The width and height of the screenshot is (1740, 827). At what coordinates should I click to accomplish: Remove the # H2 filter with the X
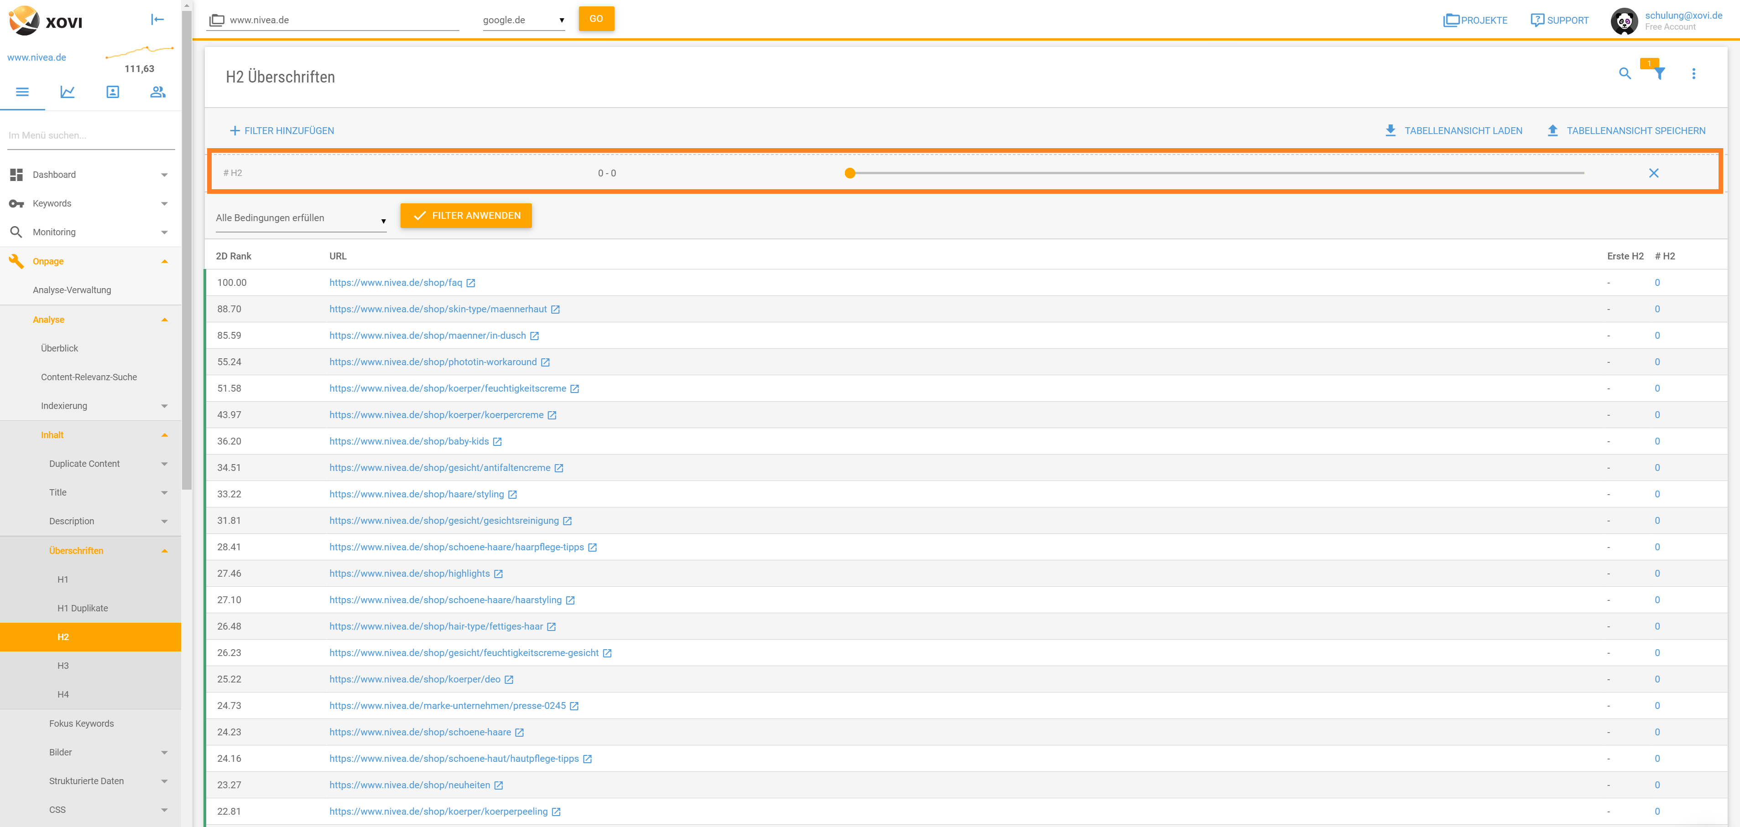click(x=1653, y=173)
